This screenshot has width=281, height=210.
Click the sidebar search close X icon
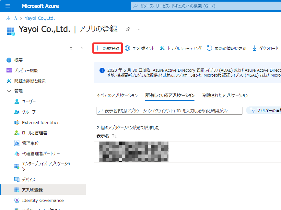point(71,48)
